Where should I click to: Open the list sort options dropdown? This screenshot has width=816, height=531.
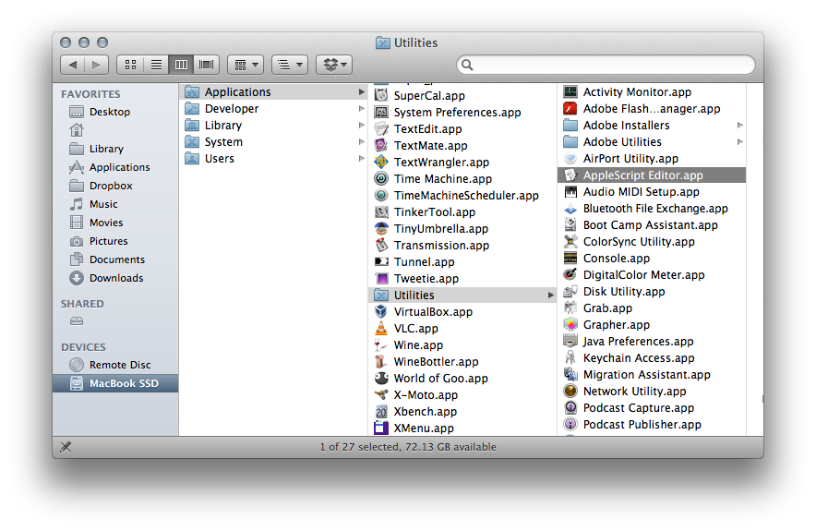coord(290,65)
